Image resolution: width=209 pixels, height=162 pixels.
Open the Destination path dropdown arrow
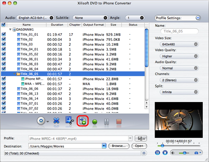pyautogui.click(x=104, y=146)
